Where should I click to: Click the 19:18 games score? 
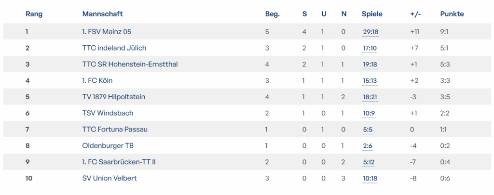point(370,65)
